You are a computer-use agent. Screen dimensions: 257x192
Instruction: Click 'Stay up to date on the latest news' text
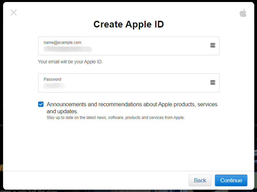[76, 118]
